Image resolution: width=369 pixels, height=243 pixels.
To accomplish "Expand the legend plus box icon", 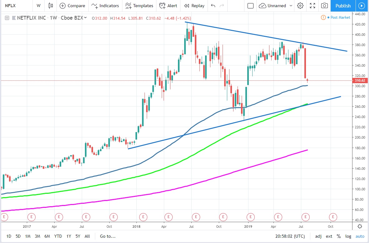I will (7, 18).
